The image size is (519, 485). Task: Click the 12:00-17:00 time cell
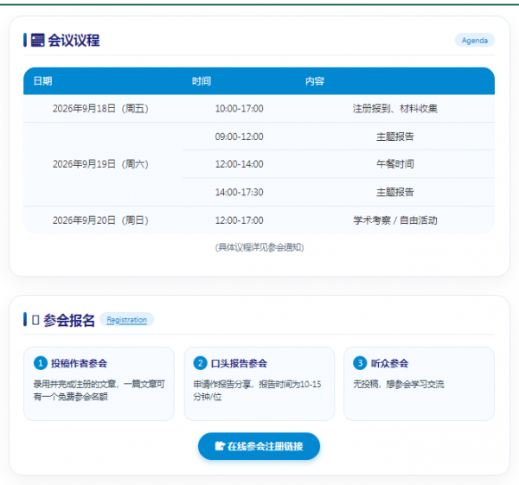[239, 220]
